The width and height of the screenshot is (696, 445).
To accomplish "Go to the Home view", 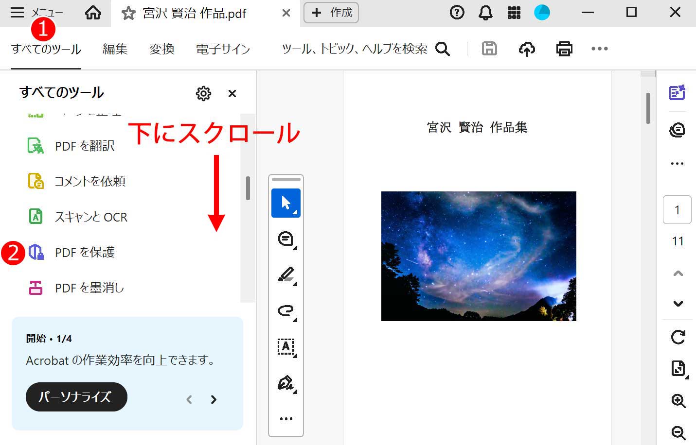I will click(x=93, y=13).
